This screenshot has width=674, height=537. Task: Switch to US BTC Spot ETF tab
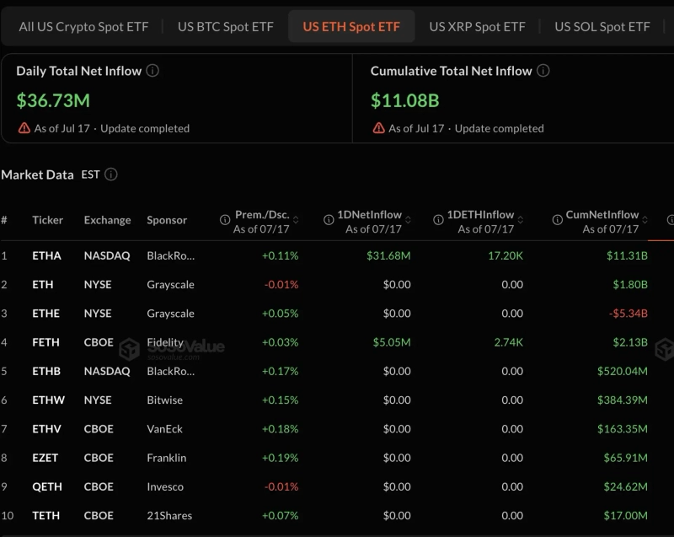226,27
